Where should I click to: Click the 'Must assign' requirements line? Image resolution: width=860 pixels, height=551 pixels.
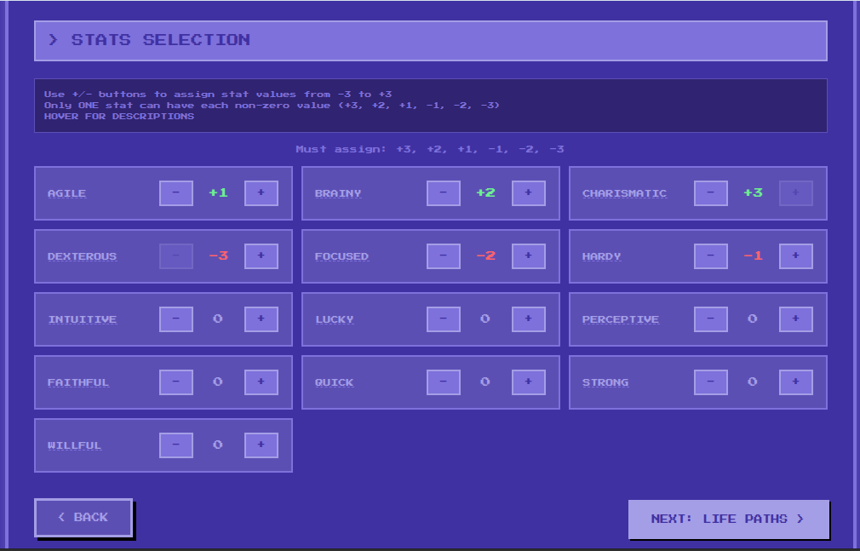pos(430,149)
